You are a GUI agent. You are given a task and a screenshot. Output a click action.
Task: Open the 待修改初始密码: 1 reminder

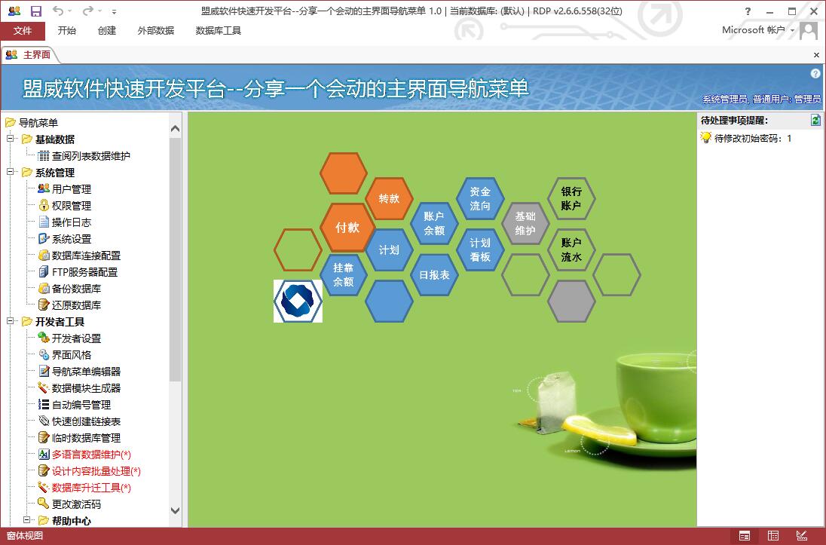point(753,139)
